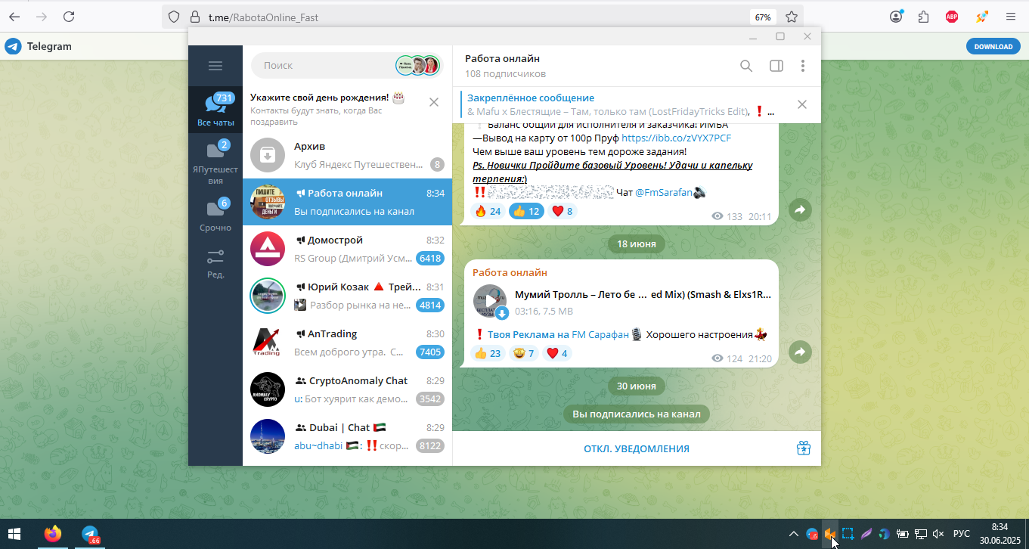Open the ibb.co/zVYX7PCF proof link
This screenshot has width=1029, height=549.
(677, 138)
